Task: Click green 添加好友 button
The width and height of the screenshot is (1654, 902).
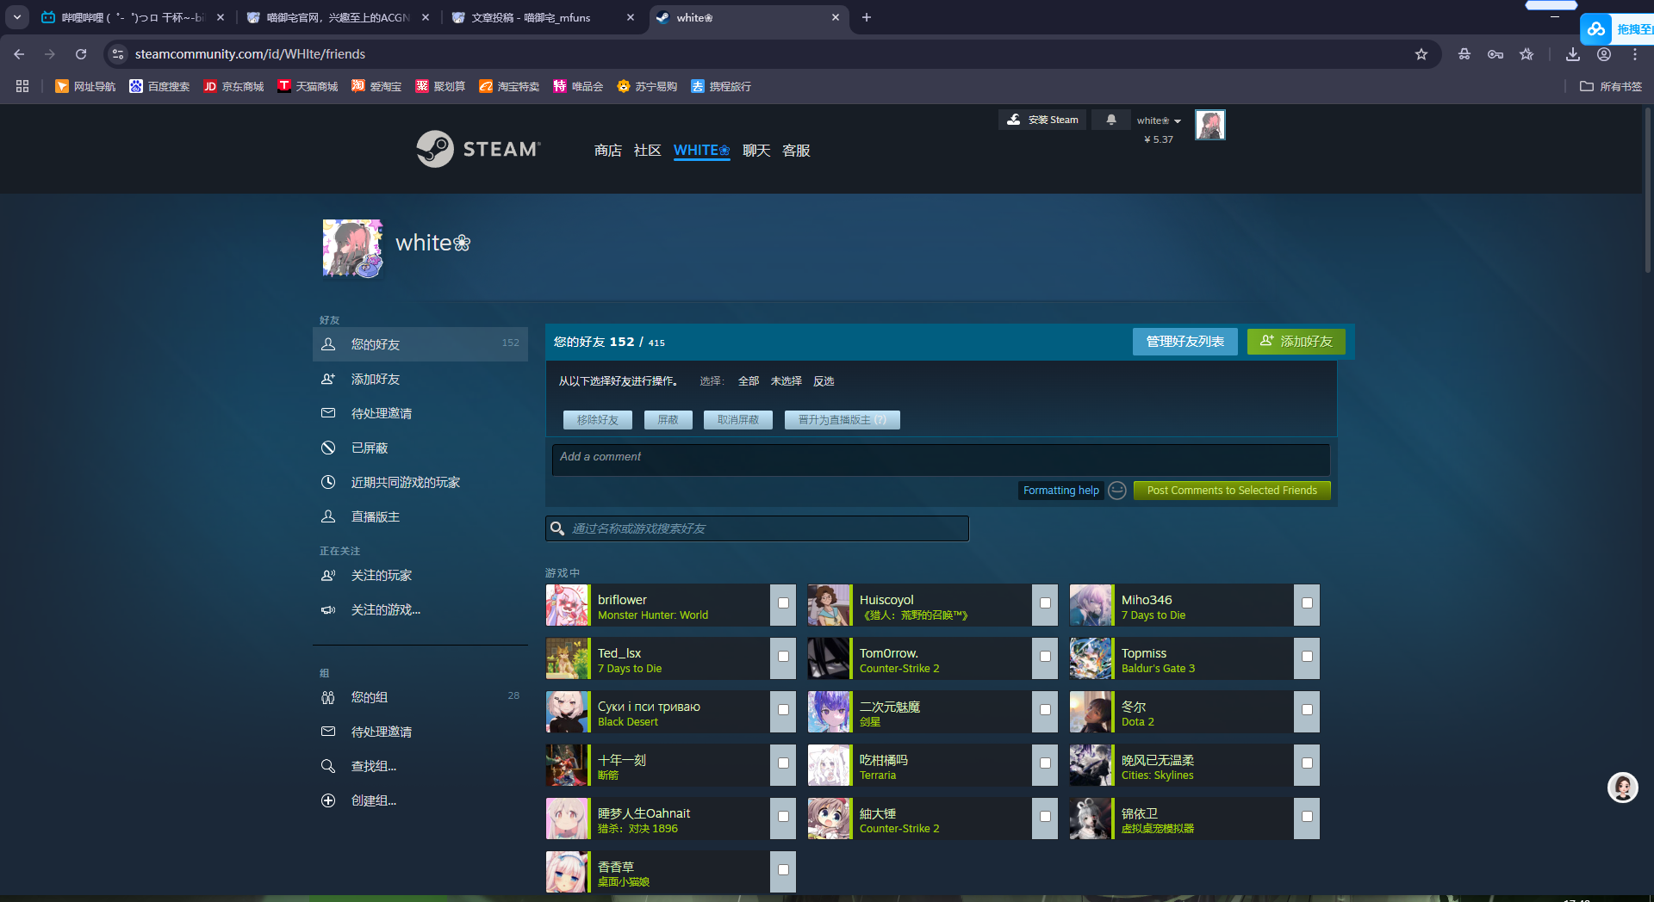Action: (1296, 342)
